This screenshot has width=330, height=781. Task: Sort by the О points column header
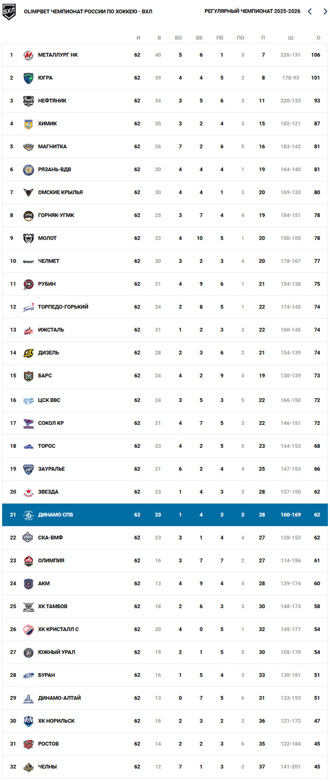pyautogui.click(x=318, y=38)
